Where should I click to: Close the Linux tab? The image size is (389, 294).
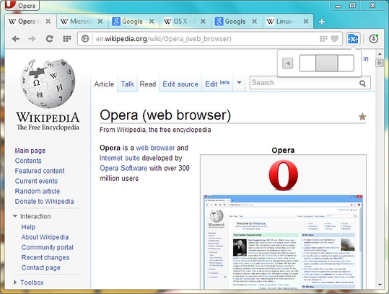click(x=306, y=22)
